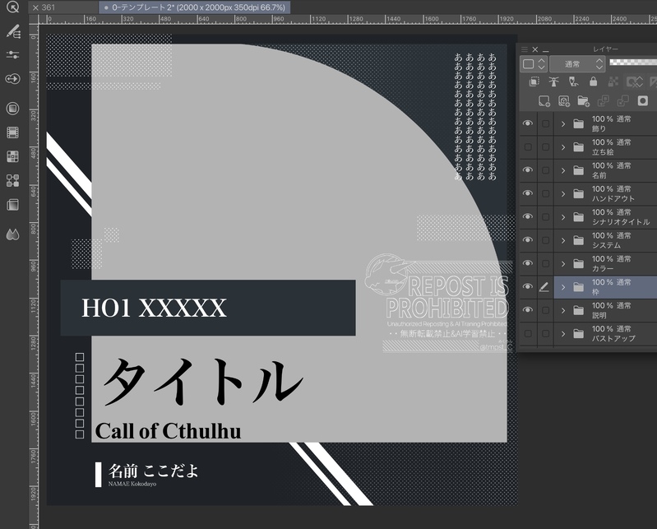
Task: Expand the 立ち絵 folder chevron
Action: [563, 147]
